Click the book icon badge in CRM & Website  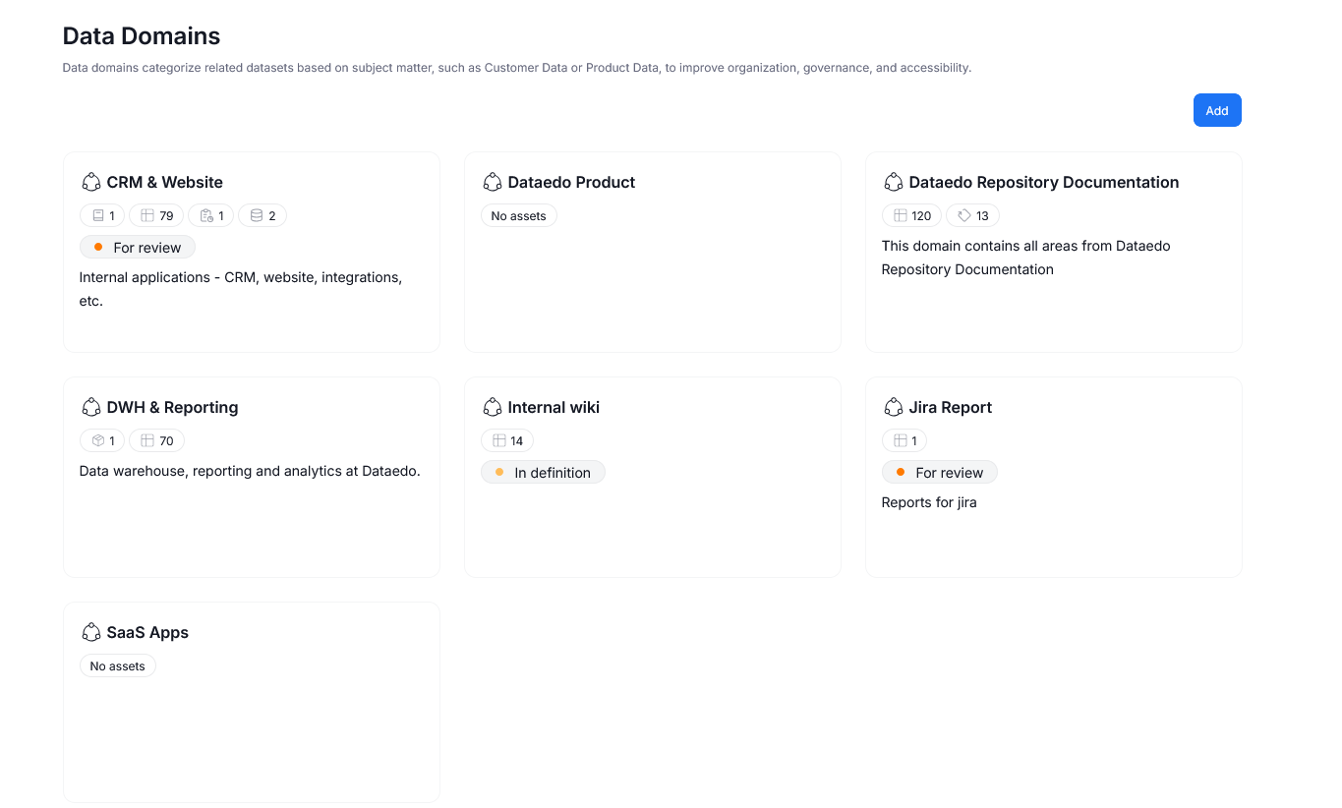[102, 215]
